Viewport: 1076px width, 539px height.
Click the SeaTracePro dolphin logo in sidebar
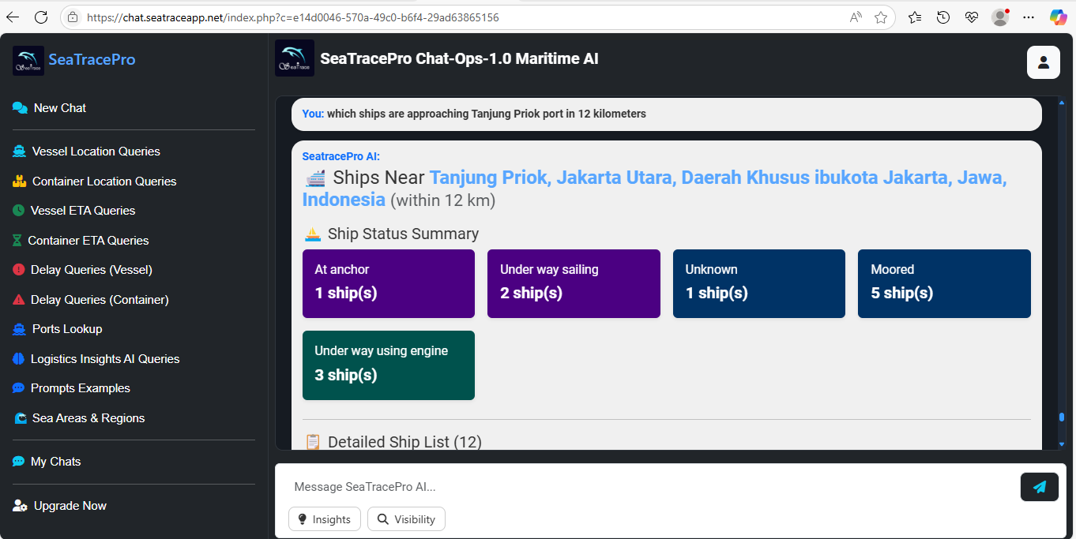(28, 60)
